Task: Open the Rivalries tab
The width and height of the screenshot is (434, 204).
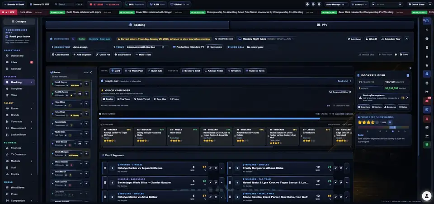Action: (x=235, y=71)
